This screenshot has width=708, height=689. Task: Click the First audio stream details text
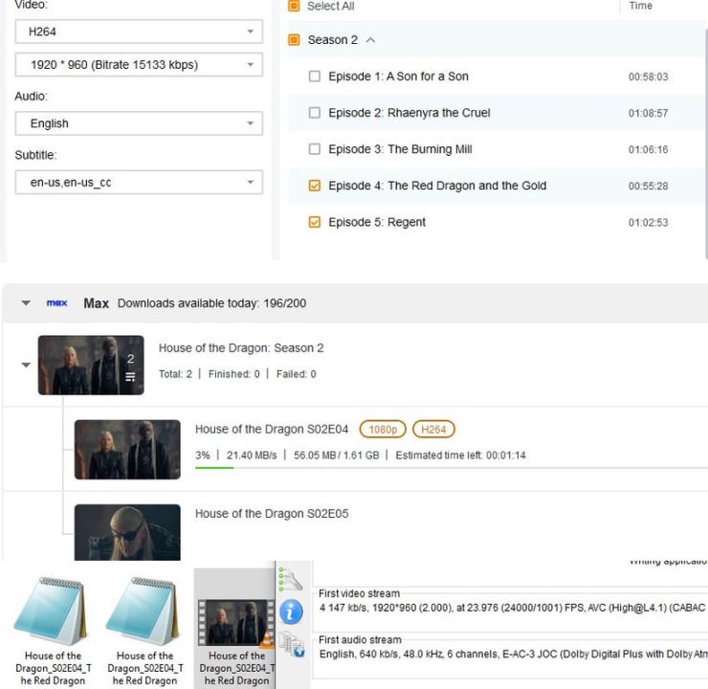513,654
